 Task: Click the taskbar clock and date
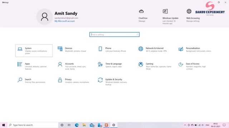point(215,125)
